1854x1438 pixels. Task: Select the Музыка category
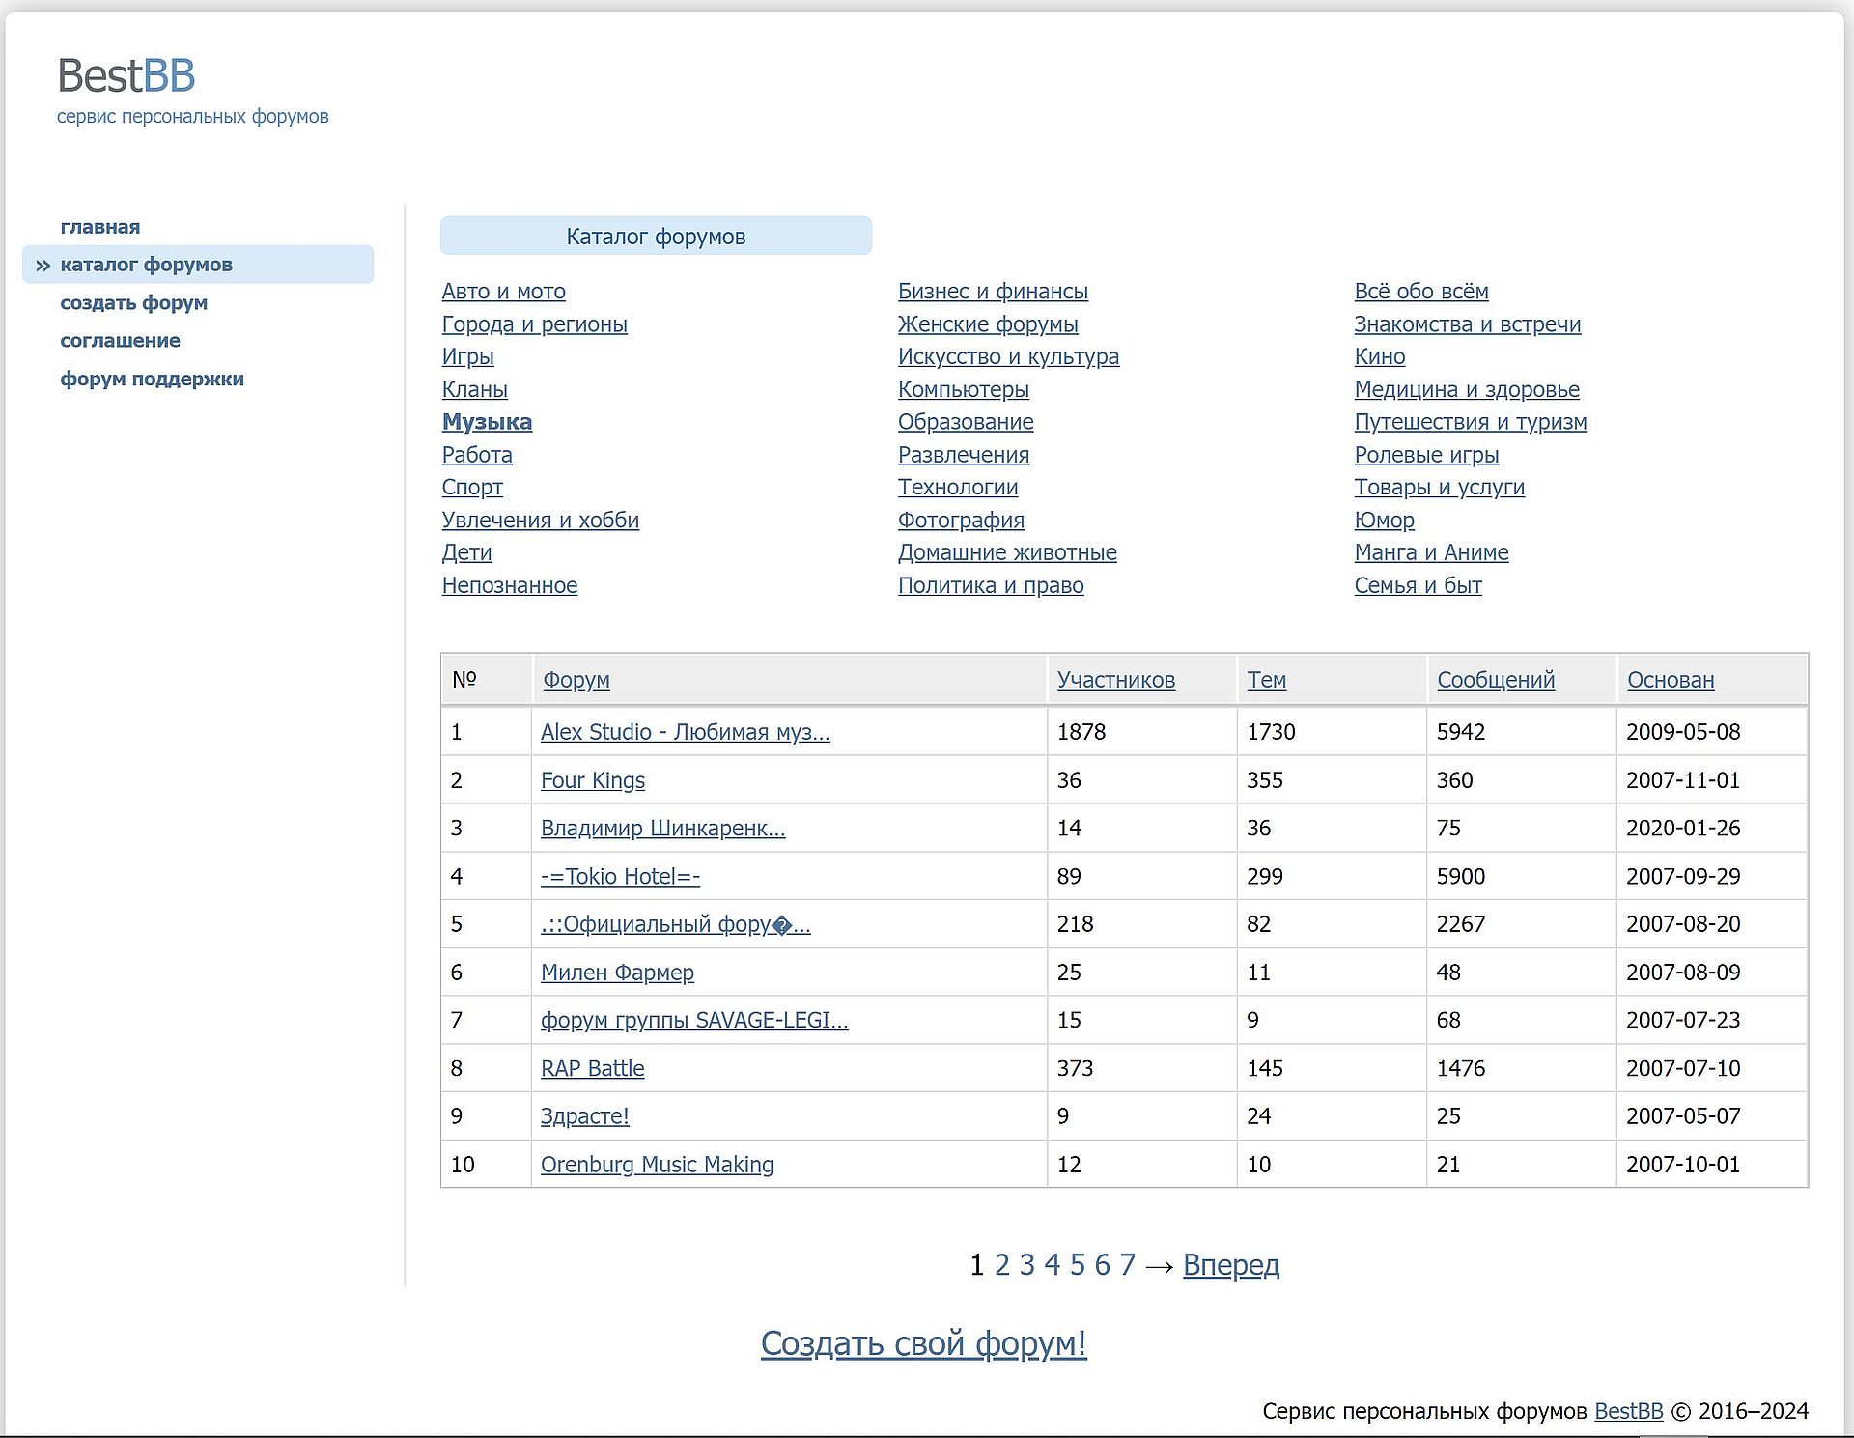487,422
